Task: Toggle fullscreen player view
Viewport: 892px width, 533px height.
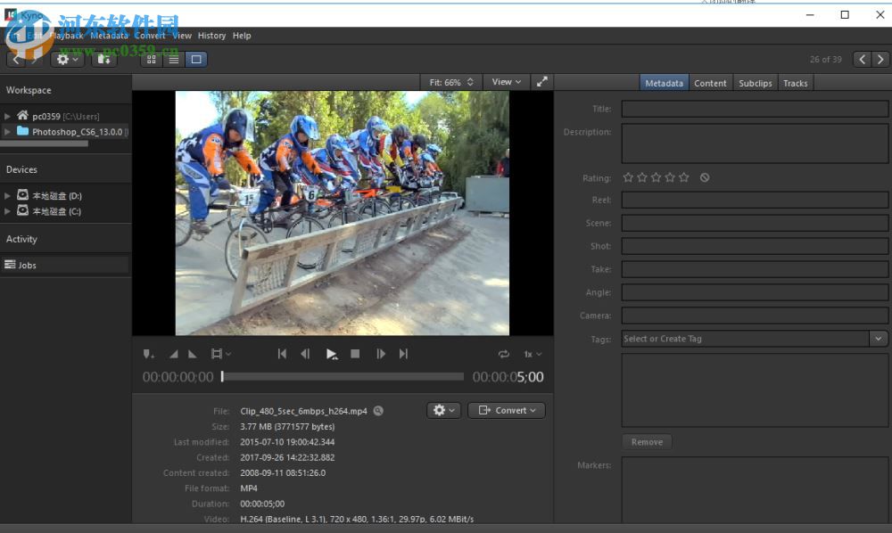Action: click(541, 82)
